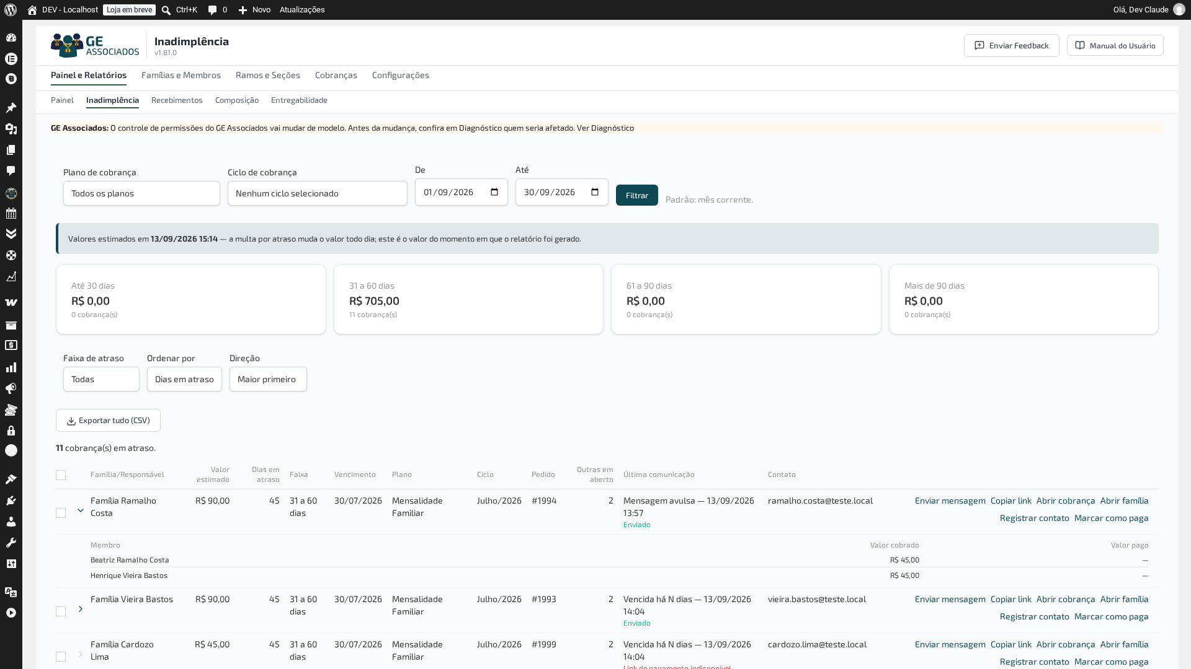
Task: Open Entregabilidade sub-tab
Action: tap(299, 100)
